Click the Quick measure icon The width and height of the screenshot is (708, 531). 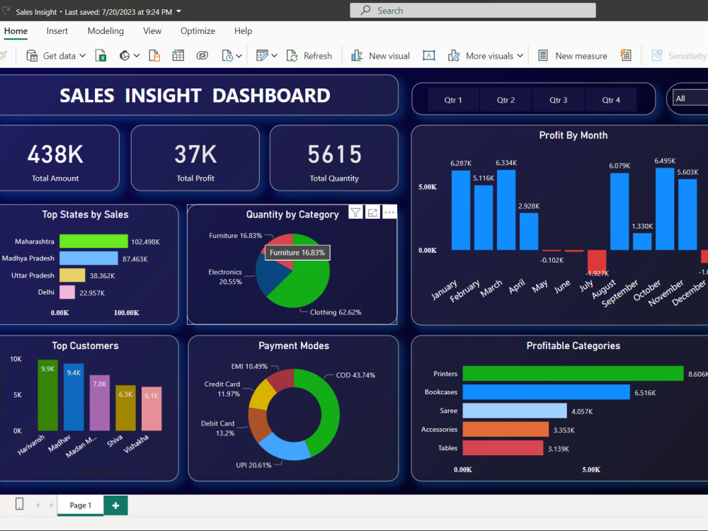point(626,55)
